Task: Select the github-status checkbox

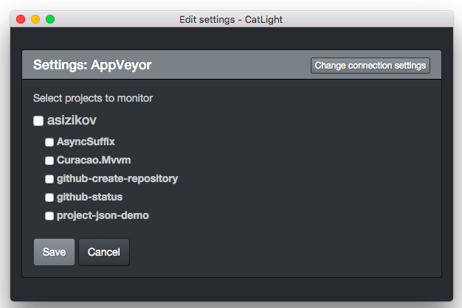Action: pos(49,197)
